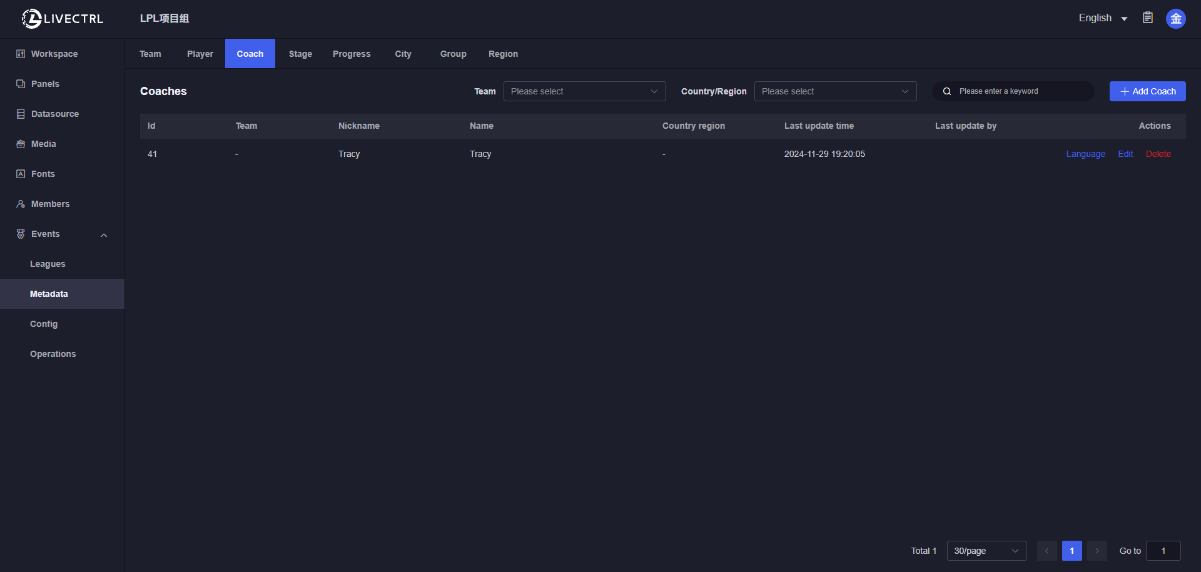Open the Country/Region filter dropdown
Image resolution: width=1201 pixels, height=572 pixels.
pos(835,91)
